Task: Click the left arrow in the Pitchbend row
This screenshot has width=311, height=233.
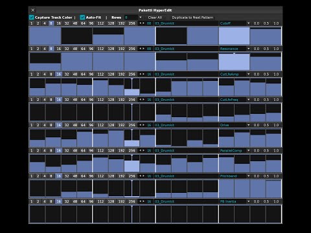Action: 141,176
